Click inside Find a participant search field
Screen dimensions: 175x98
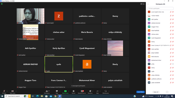(161, 8)
